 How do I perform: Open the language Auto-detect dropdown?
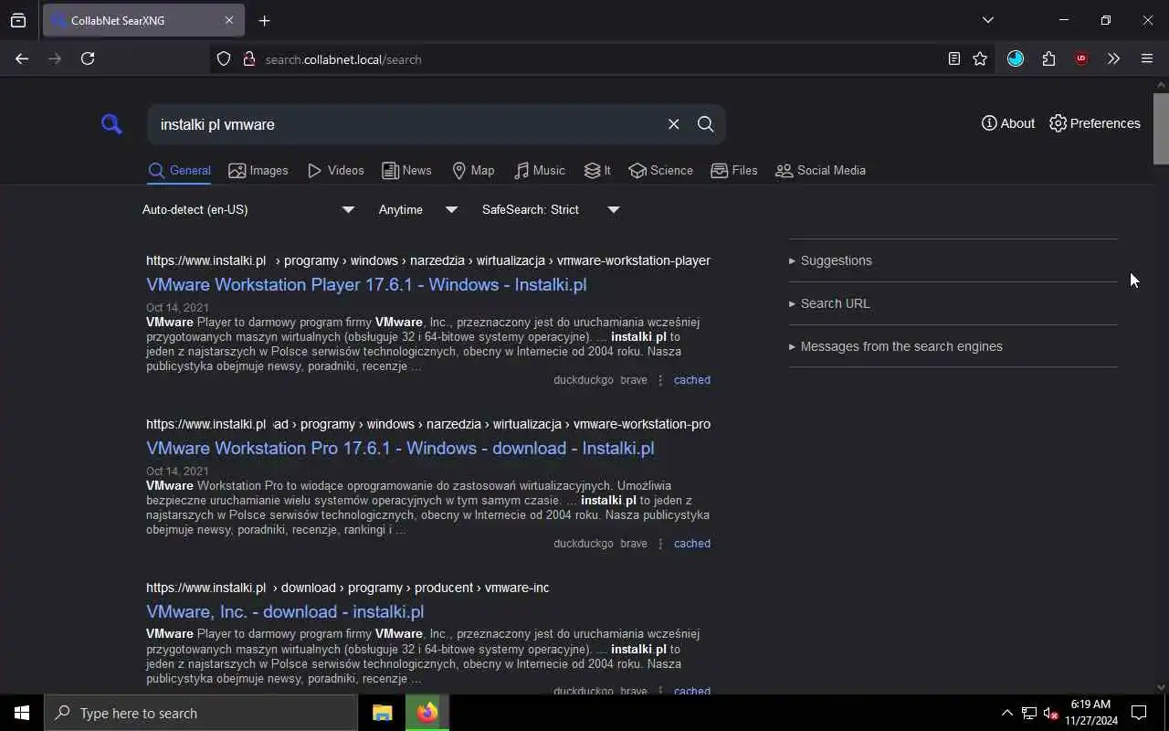point(248,209)
